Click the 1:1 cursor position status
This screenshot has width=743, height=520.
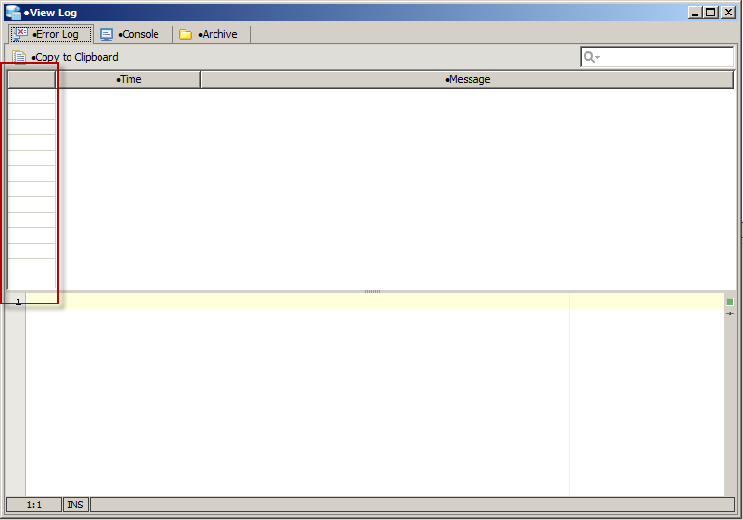pos(34,505)
